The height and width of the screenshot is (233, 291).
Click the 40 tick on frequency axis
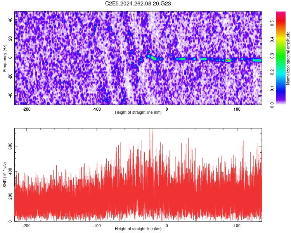point(10,19)
